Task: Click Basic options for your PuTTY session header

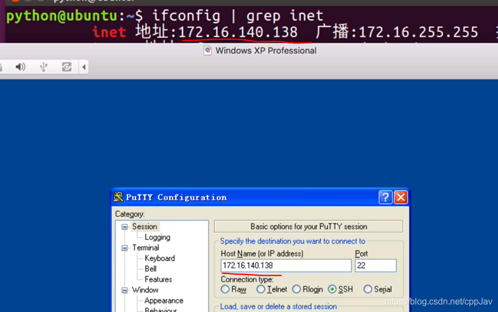Action: [x=308, y=227]
